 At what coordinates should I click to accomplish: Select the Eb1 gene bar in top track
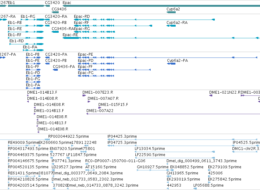click(26, 6)
